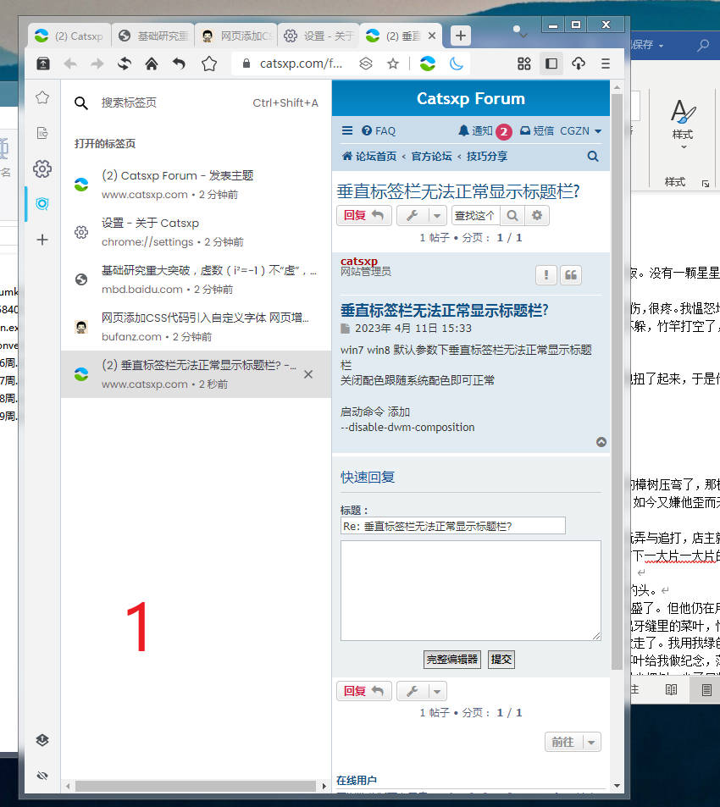Image resolution: width=720 pixels, height=807 pixels.
Task: Open the forum hamburger menu icon
Action: [347, 130]
